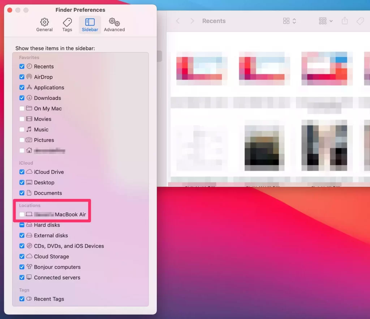Enable the Movies checkbox

tap(22, 119)
